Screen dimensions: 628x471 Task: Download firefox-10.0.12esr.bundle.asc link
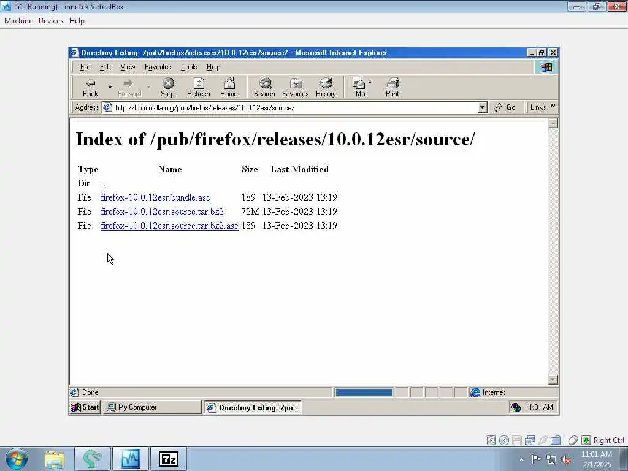tap(155, 197)
